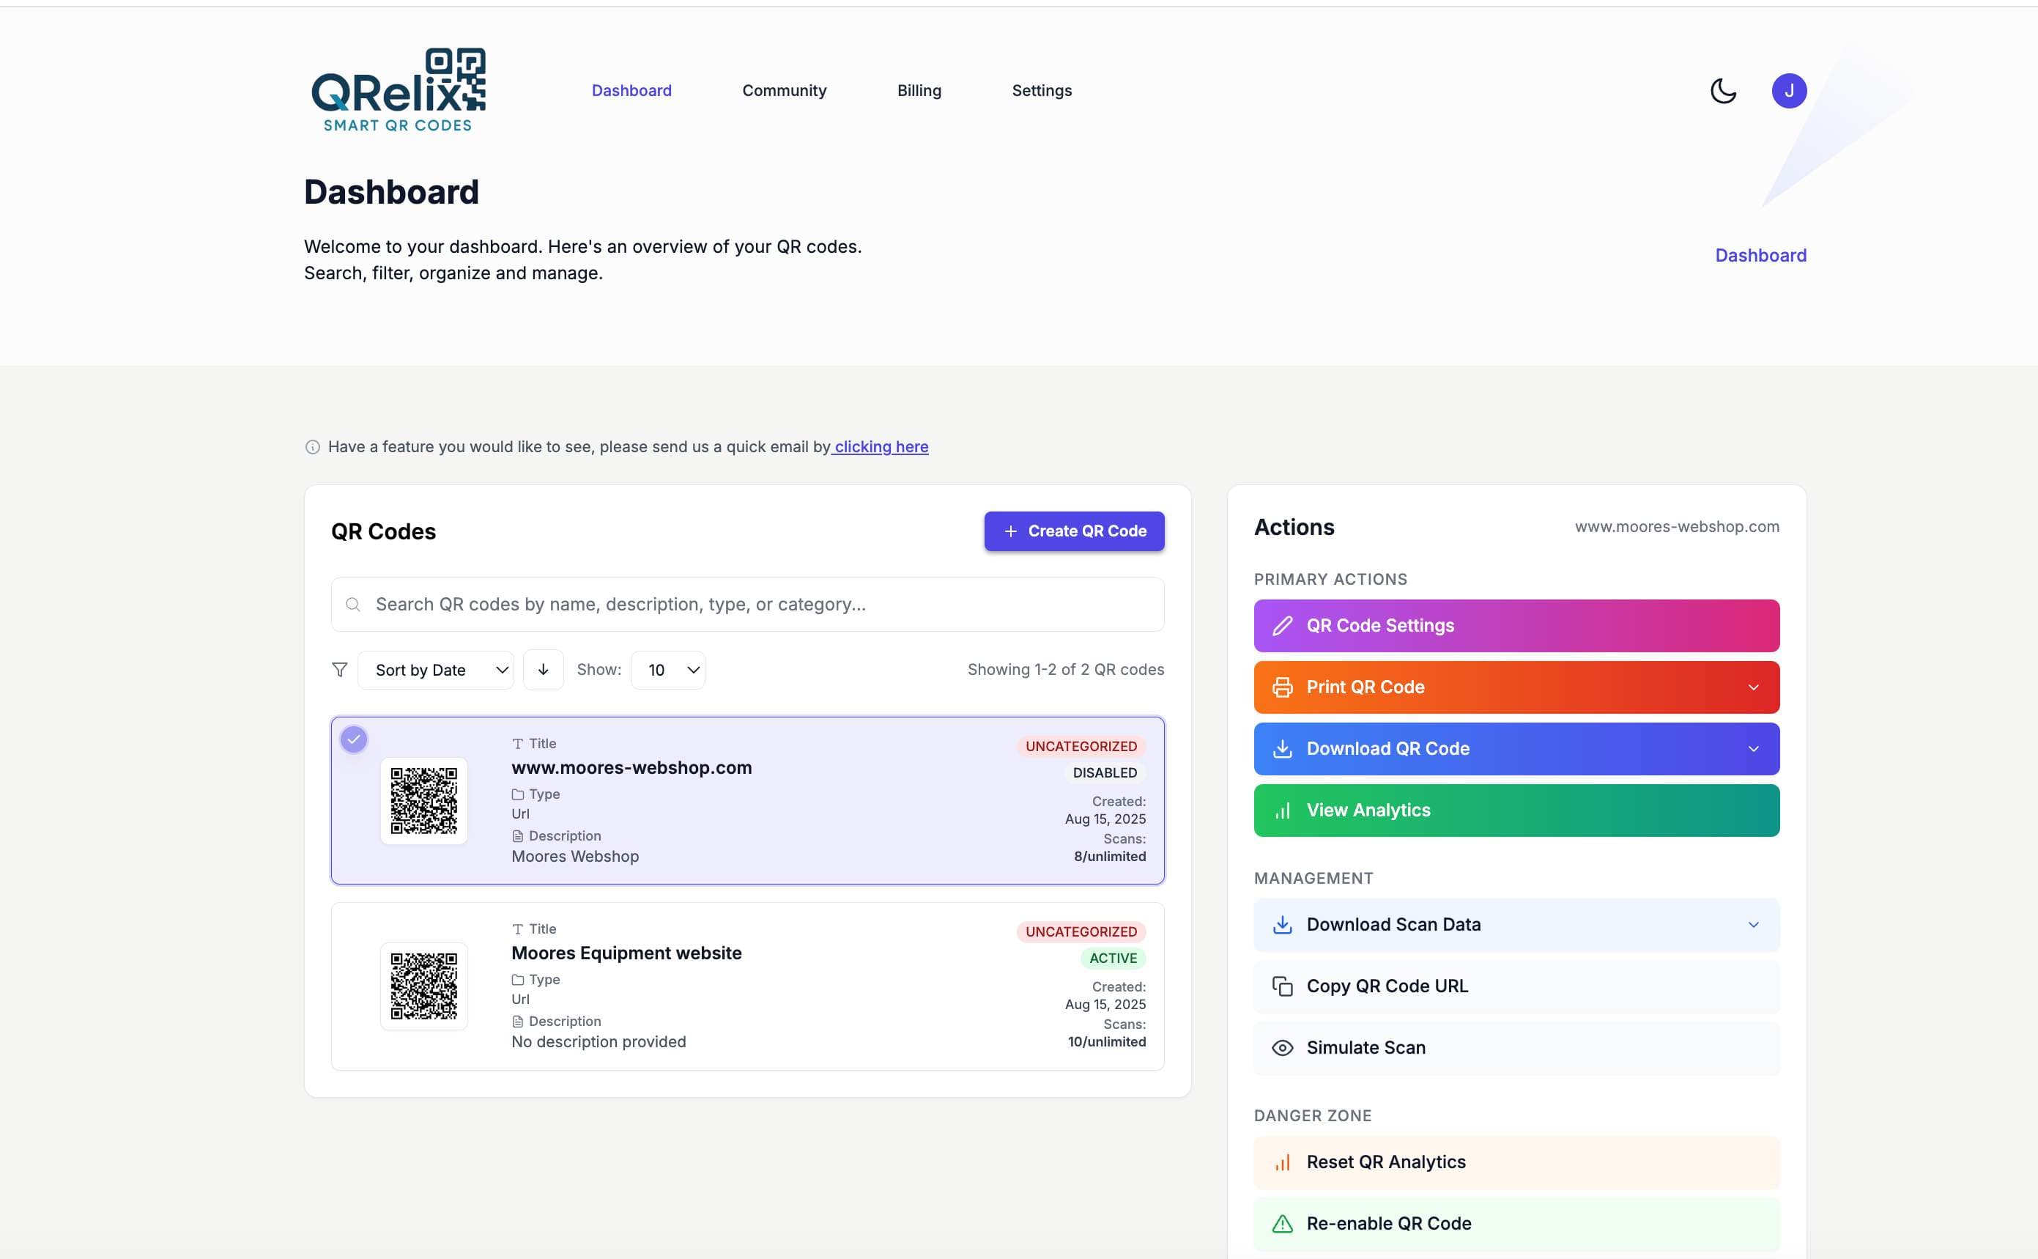The width and height of the screenshot is (2038, 1259).
Task: Select the Copy QR Code URL copy icon
Action: coord(1281,986)
